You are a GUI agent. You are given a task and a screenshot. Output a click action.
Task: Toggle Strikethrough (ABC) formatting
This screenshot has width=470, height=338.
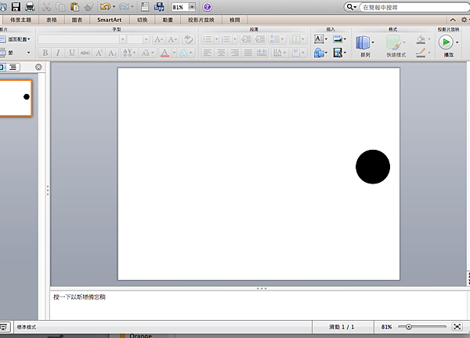(x=85, y=53)
